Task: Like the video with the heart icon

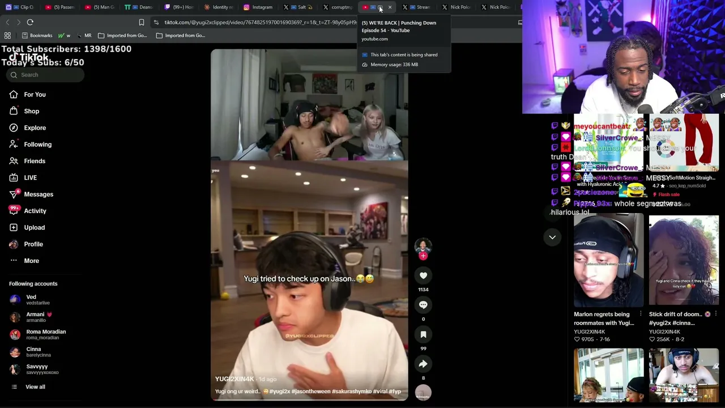Action: click(x=423, y=275)
